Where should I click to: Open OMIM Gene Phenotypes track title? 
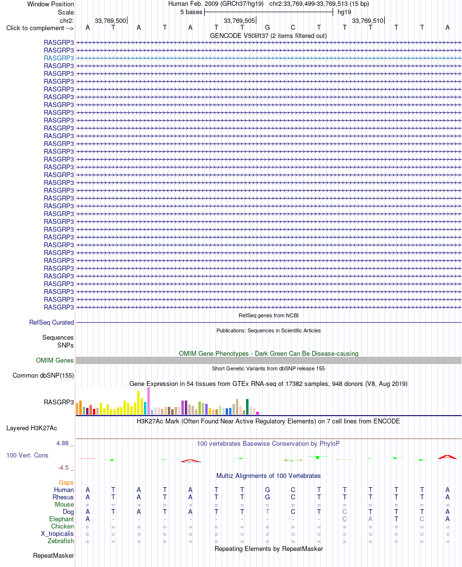tap(268, 354)
